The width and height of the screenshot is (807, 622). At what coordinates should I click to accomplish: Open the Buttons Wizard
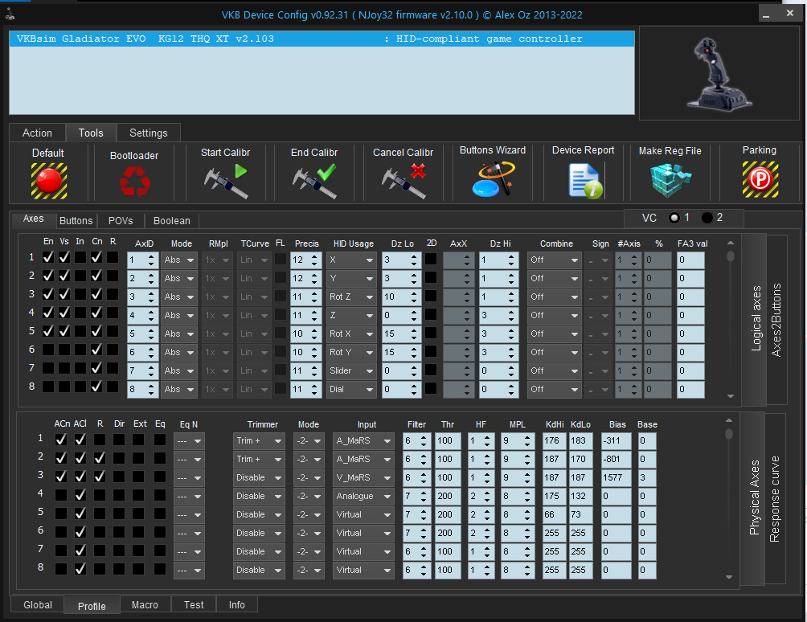[492, 178]
